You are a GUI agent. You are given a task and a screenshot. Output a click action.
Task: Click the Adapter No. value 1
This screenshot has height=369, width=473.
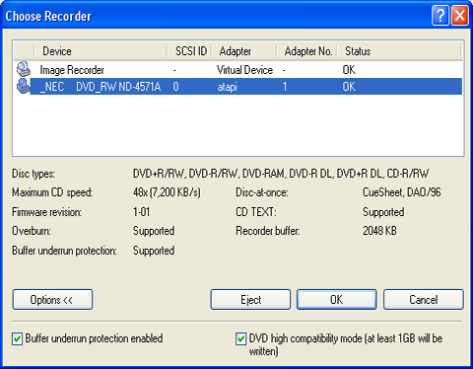(285, 87)
